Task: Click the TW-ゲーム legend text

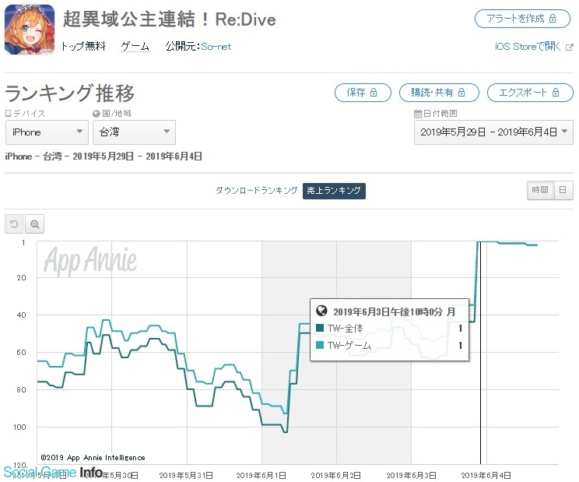Action: pyautogui.click(x=349, y=345)
